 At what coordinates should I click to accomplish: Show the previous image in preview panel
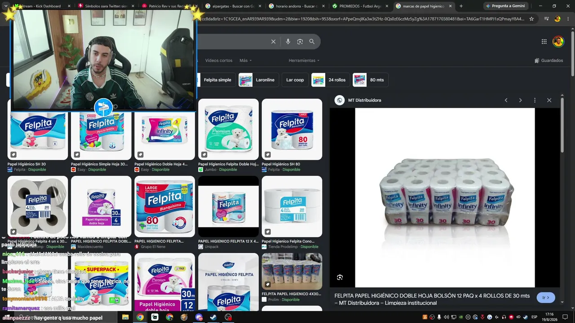tap(506, 100)
